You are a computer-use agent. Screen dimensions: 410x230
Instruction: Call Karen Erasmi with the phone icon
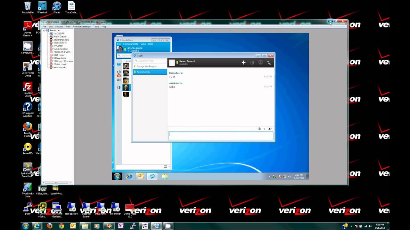[269, 63]
